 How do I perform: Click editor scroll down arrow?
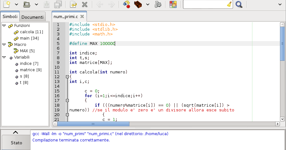pos(282,119)
